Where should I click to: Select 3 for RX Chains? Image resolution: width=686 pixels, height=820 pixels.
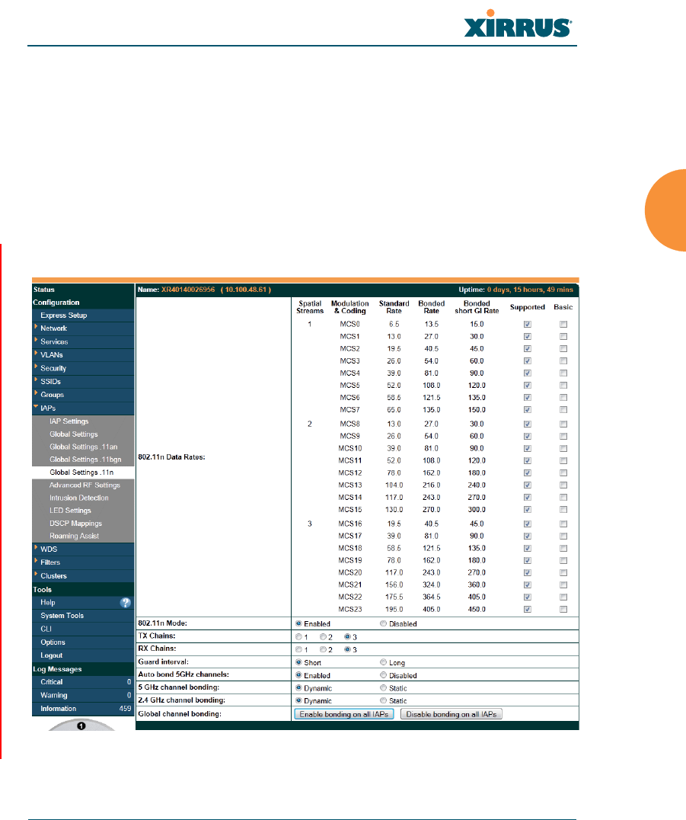coord(347,649)
